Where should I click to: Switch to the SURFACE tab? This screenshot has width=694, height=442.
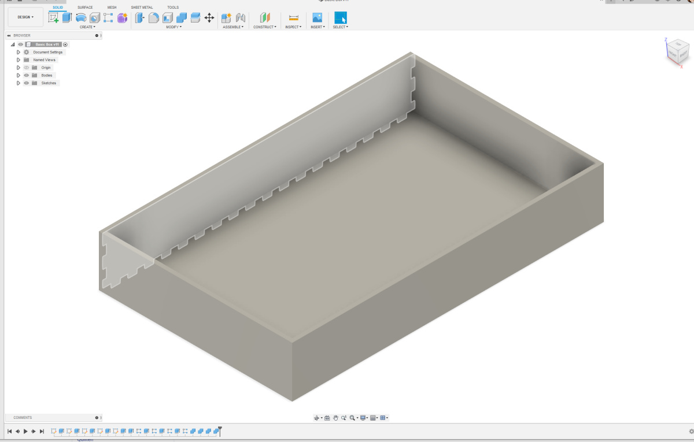point(85,8)
